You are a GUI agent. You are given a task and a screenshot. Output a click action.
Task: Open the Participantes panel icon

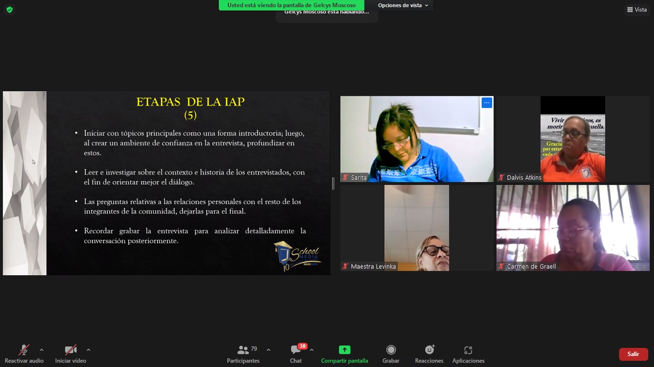243,350
